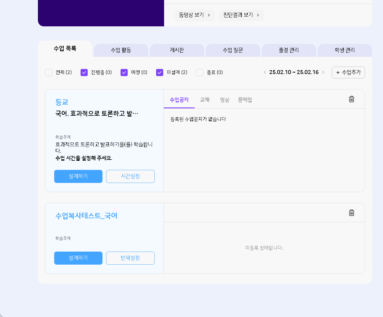
Task: Go to previous week date range
Action: [x=265, y=72]
